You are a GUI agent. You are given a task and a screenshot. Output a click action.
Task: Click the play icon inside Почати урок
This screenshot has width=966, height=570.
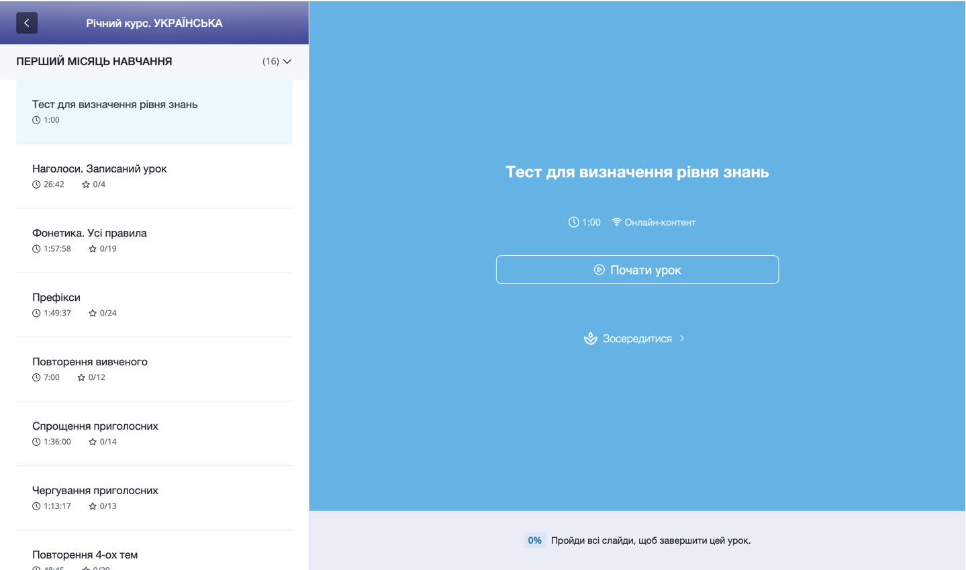[599, 269]
